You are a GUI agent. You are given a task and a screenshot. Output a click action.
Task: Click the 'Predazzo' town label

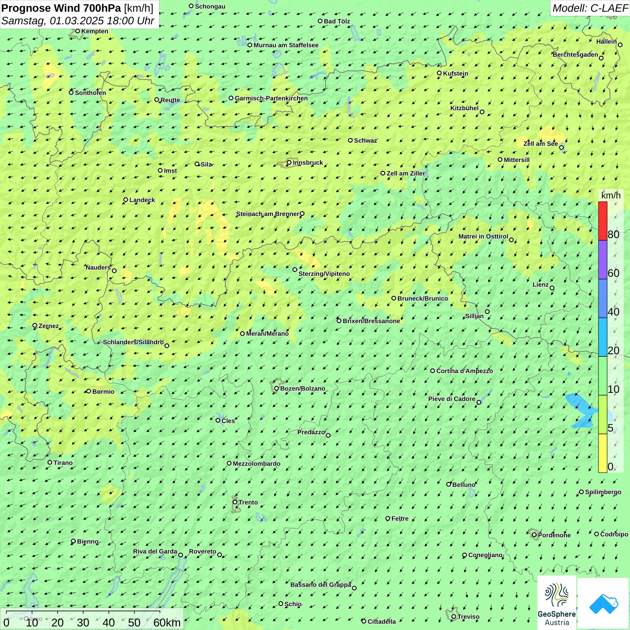pos(311,432)
